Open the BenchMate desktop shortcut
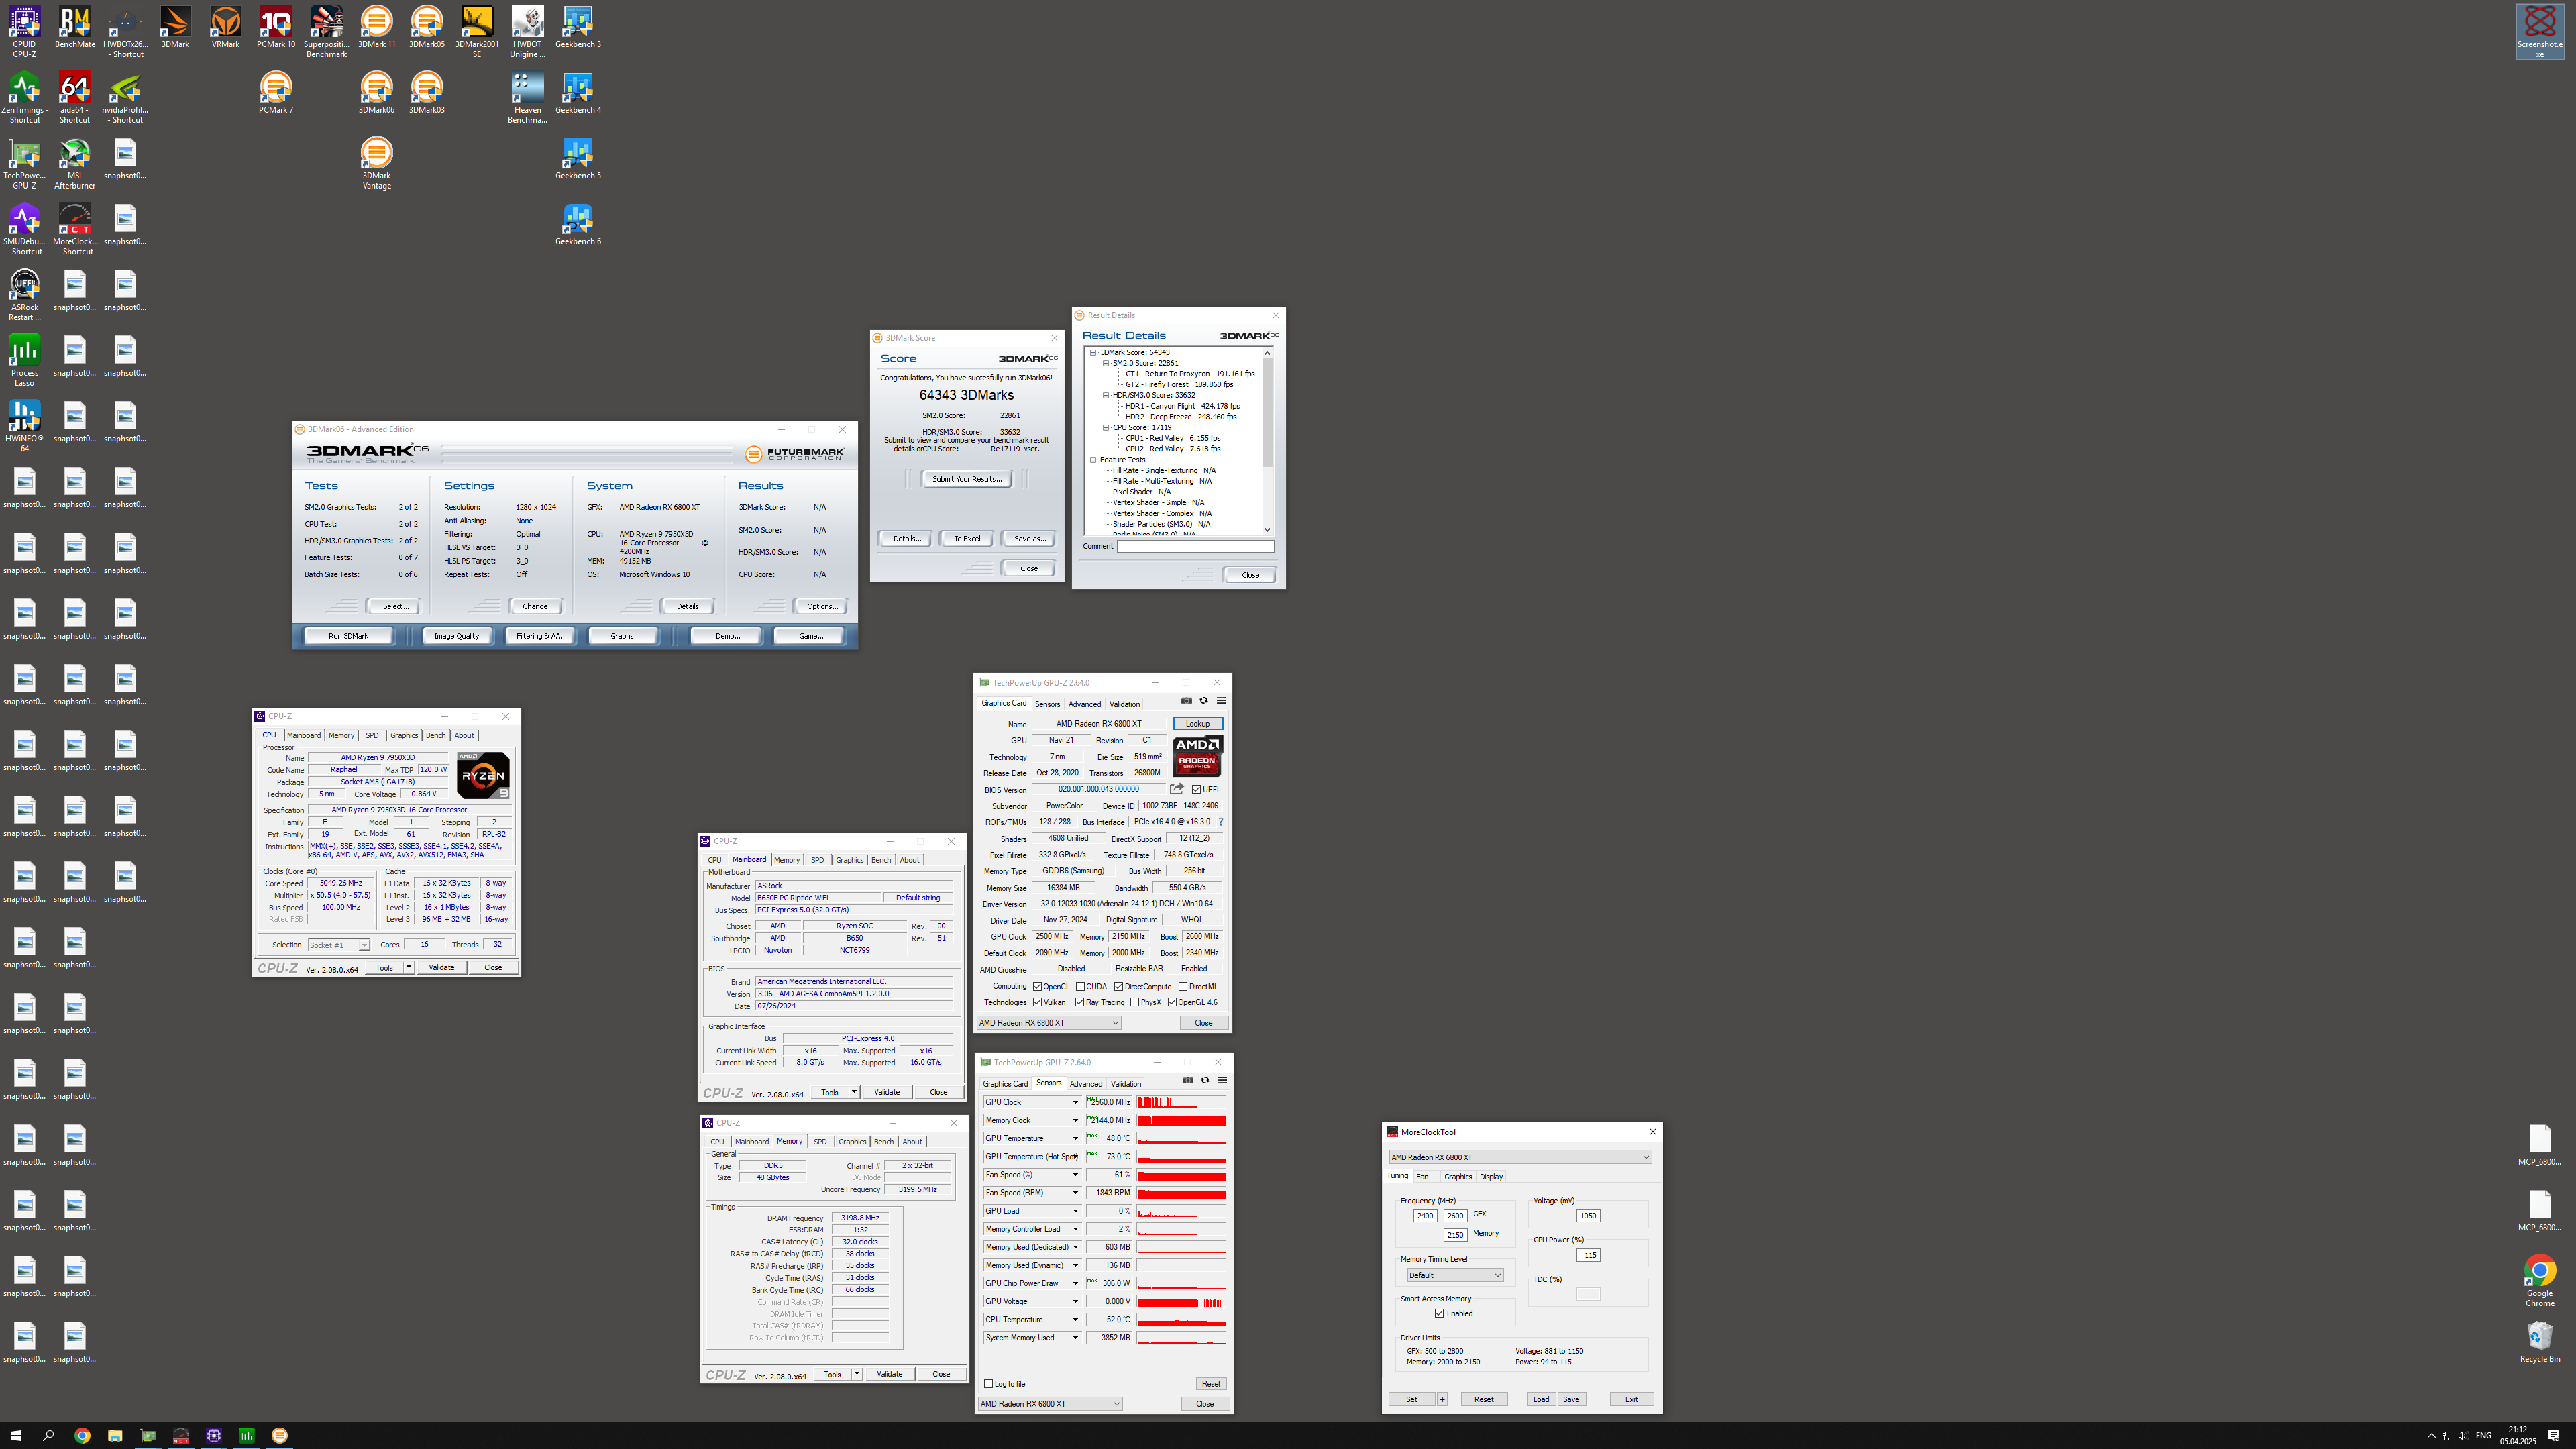The width and height of the screenshot is (2576, 1449). (x=75, y=27)
